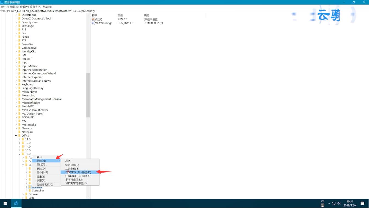Image resolution: width=369 pixels, height=208 pixels.
Task: Click 查找(F)... in the context menu
Action: pyautogui.click(x=46, y=164)
